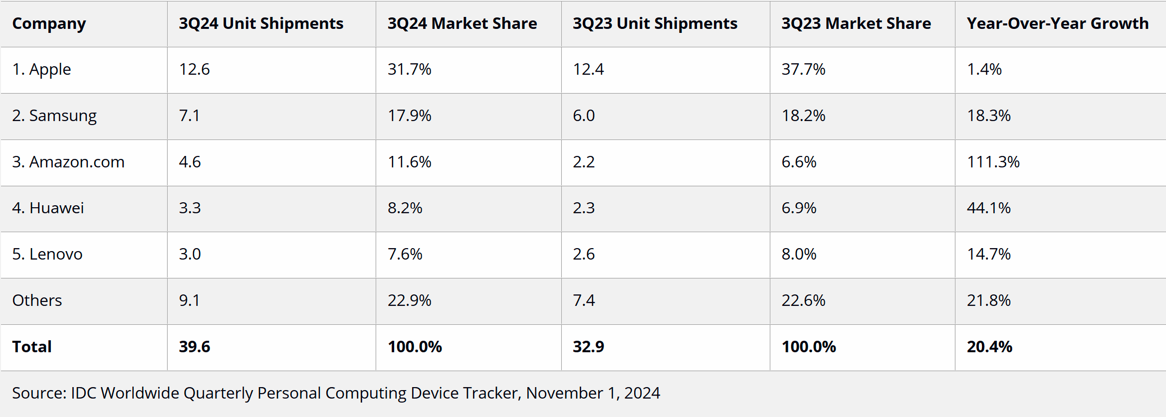Viewport: 1166px width, 417px height.
Task: Click the total 39.6 shipments cell
Action: point(195,347)
